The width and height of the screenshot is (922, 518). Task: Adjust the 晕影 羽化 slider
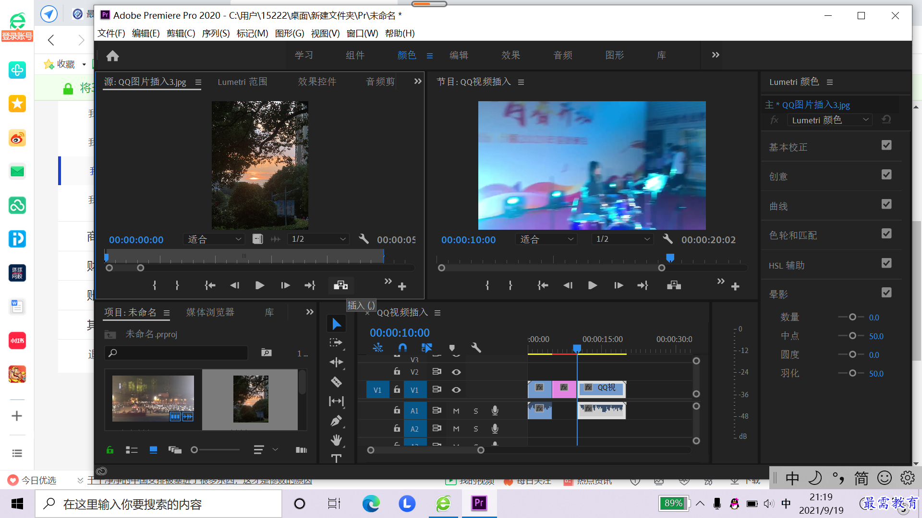[x=852, y=373]
